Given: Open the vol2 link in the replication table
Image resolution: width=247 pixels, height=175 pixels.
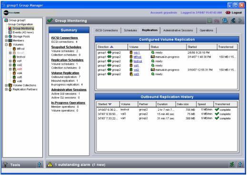Looking at the screenshot, I should 136,70.
